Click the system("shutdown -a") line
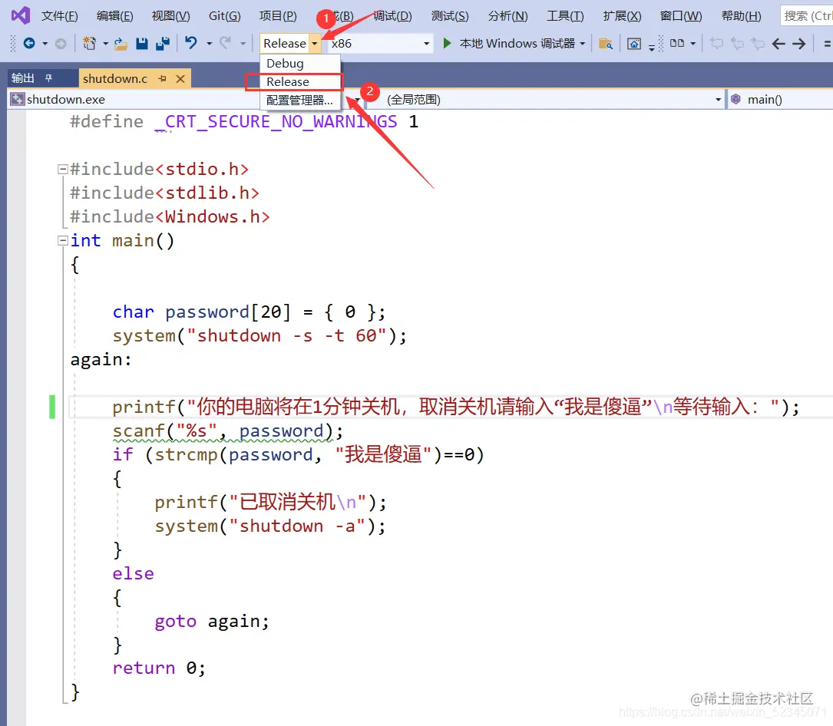833x726 pixels. tap(270, 526)
